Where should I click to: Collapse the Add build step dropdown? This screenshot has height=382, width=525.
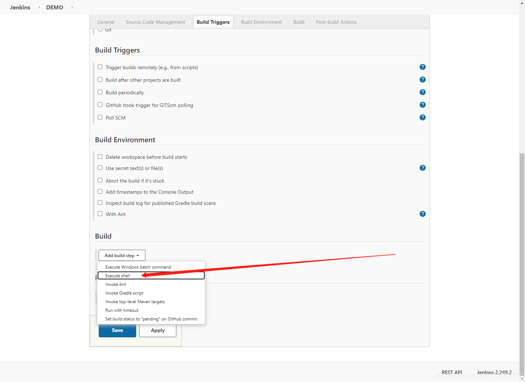pyautogui.click(x=122, y=255)
